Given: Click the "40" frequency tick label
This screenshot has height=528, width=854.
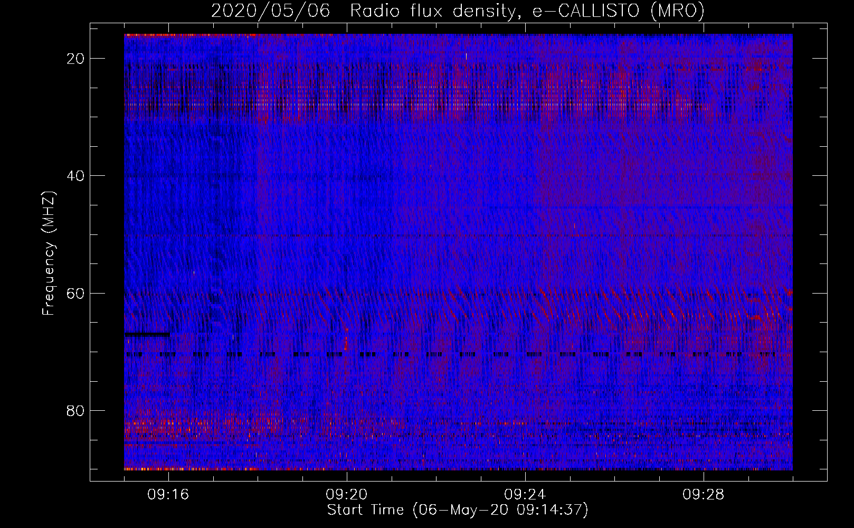Looking at the screenshot, I should [x=76, y=176].
